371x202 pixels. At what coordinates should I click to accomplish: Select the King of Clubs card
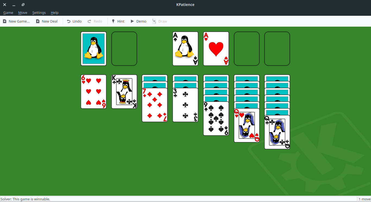coord(124,92)
